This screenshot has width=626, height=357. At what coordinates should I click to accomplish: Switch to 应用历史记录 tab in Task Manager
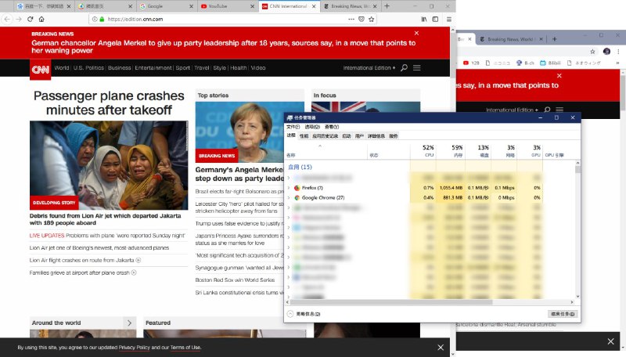point(325,136)
